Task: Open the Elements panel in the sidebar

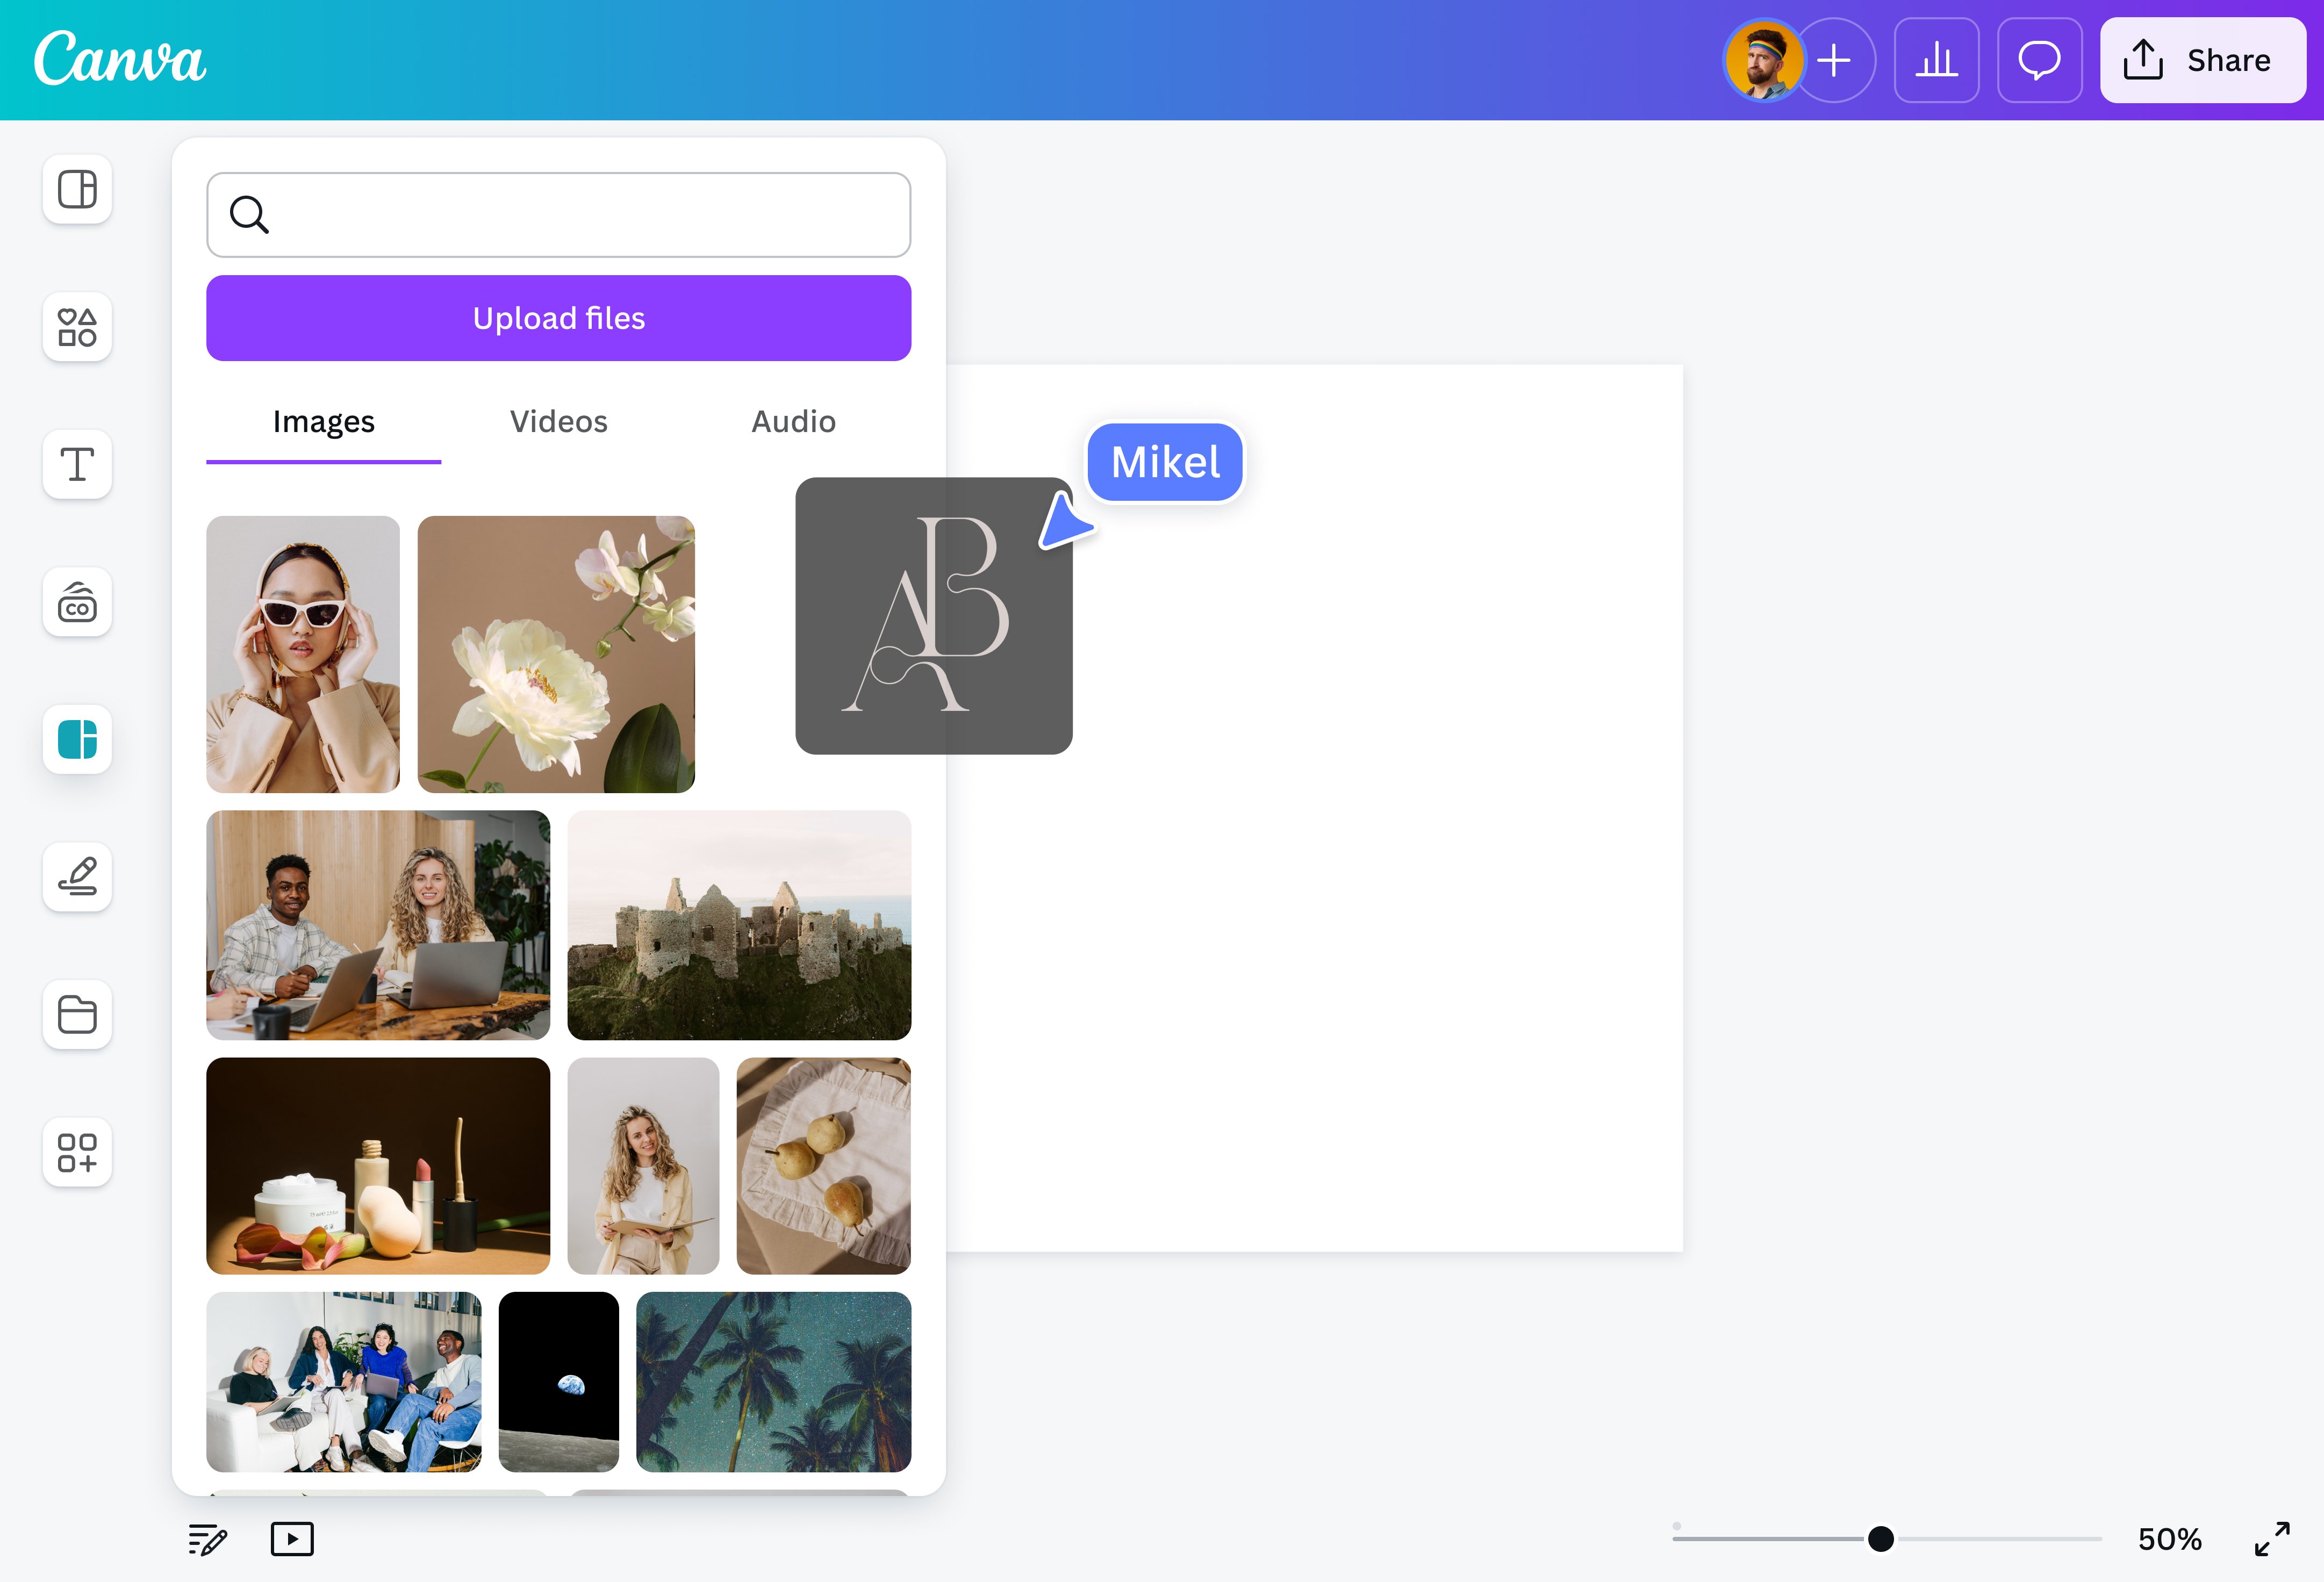Action: click(x=77, y=327)
